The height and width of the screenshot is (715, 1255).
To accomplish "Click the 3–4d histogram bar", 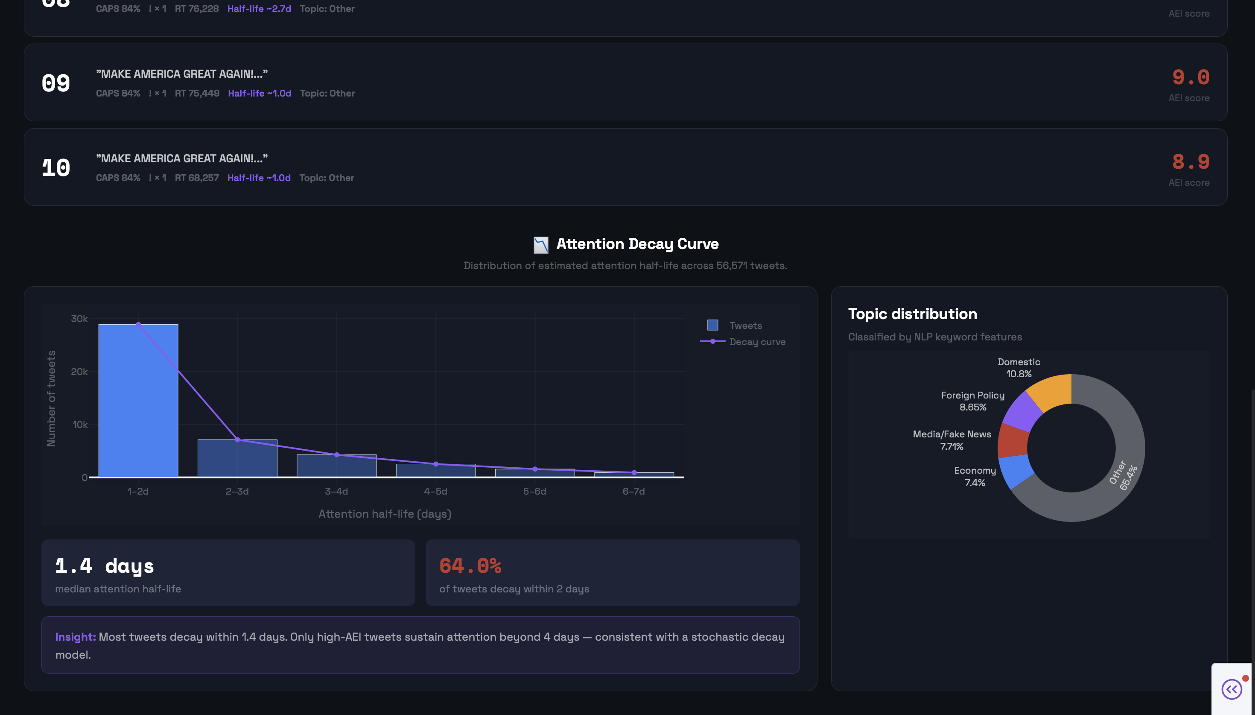I will 336,468.
